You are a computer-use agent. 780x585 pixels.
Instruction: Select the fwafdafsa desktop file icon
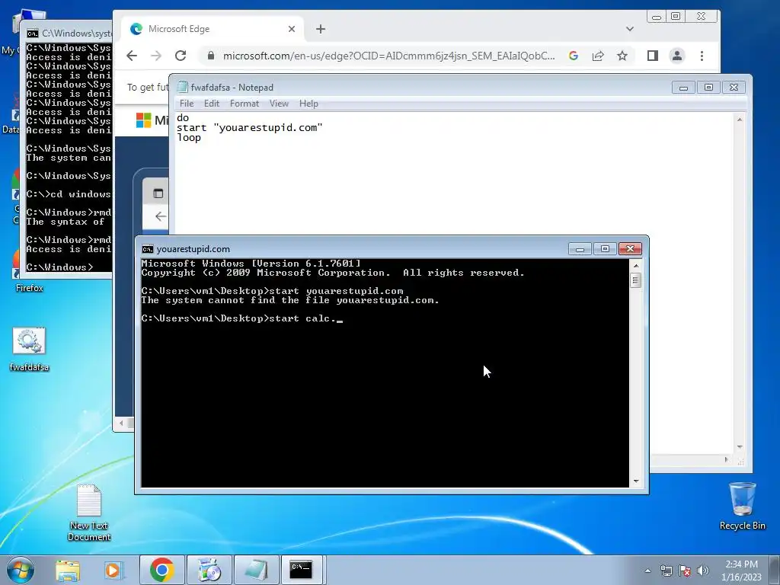(29, 349)
